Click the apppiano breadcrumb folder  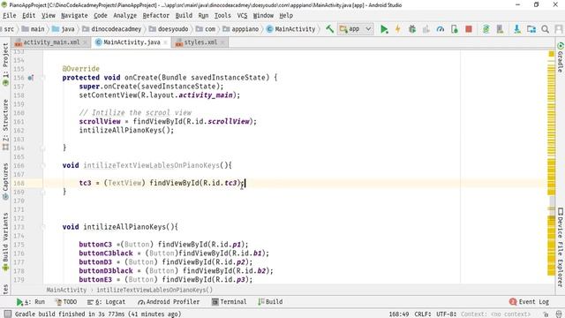pyautogui.click(x=241, y=29)
